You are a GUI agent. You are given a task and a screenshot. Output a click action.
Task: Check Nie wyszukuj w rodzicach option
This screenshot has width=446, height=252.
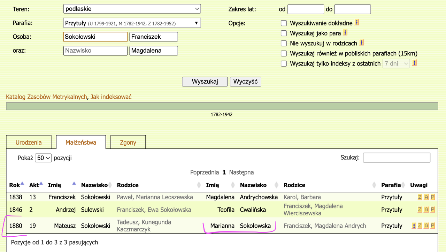(284, 44)
